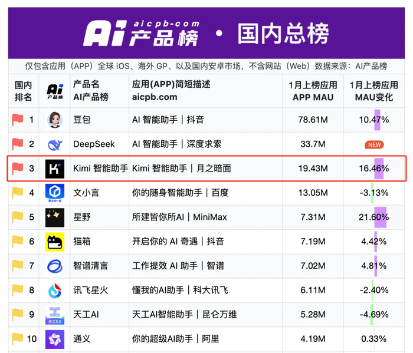Click the 猫箱 yellow cat app icon

click(55, 242)
